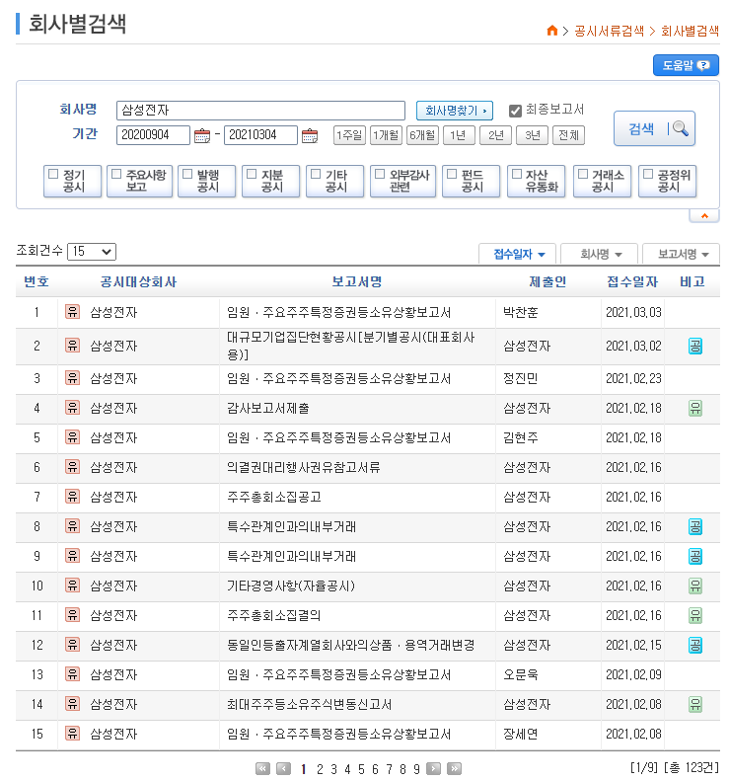
Task: Go to results page 5
Action: click(x=361, y=769)
